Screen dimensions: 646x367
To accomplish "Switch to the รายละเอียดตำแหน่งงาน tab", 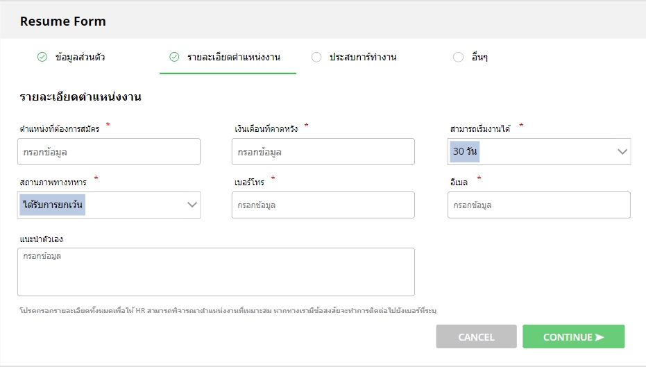I will pos(234,57).
